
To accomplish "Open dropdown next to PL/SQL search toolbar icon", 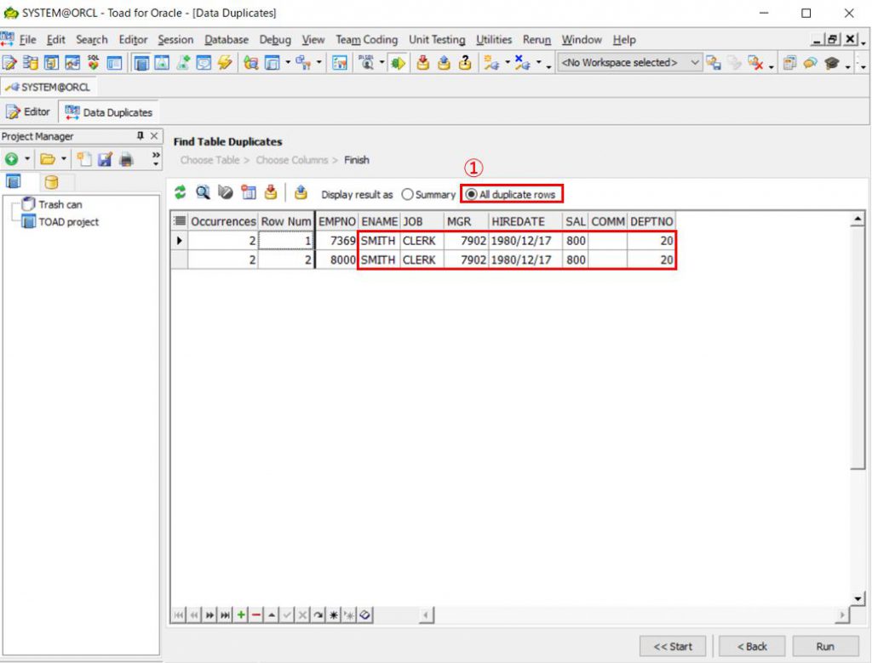I will click(381, 62).
